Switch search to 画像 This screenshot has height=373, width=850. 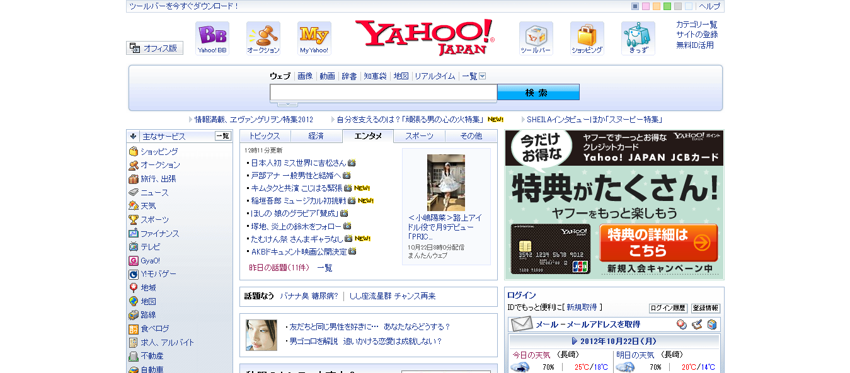click(x=305, y=76)
